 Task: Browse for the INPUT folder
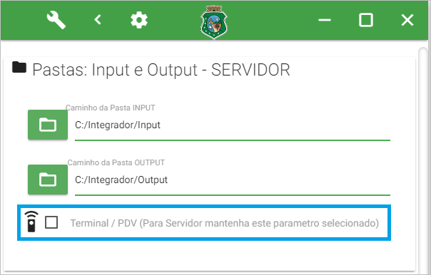tap(48, 125)
